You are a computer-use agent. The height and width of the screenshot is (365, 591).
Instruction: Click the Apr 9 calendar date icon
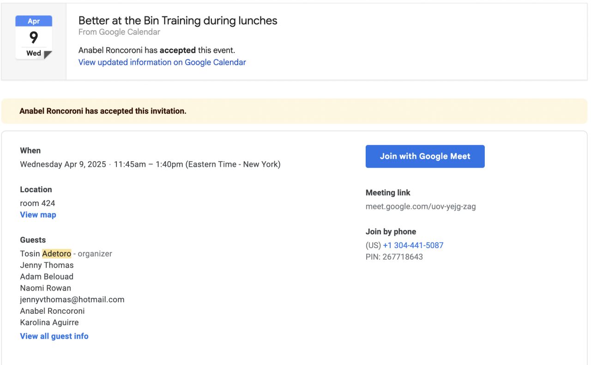[x=33, y=37]
